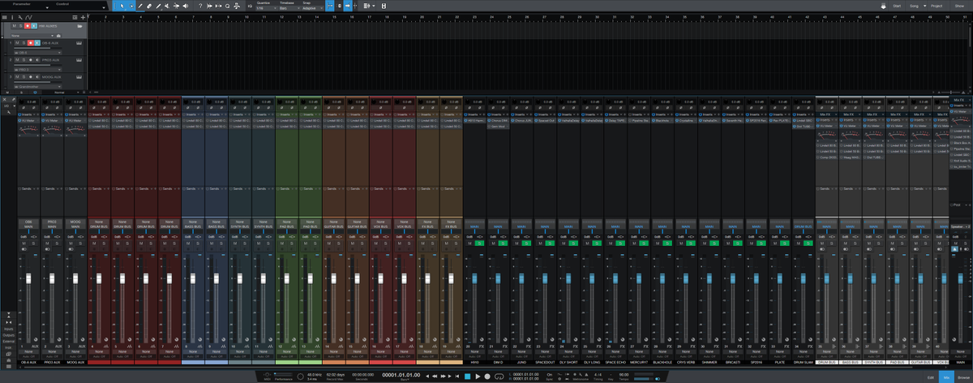973x383 pixels.
Task: Click the Q quantize icon in toolbar
Action: tap(227, 6)
